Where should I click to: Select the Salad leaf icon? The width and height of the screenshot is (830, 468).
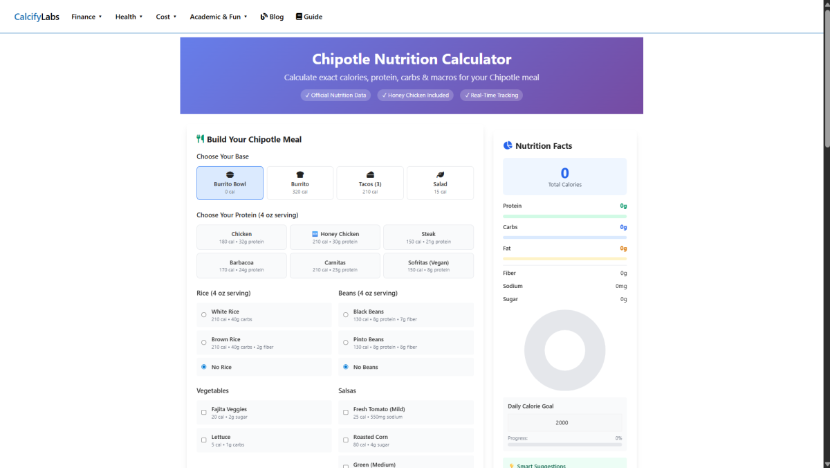point(440,174)
